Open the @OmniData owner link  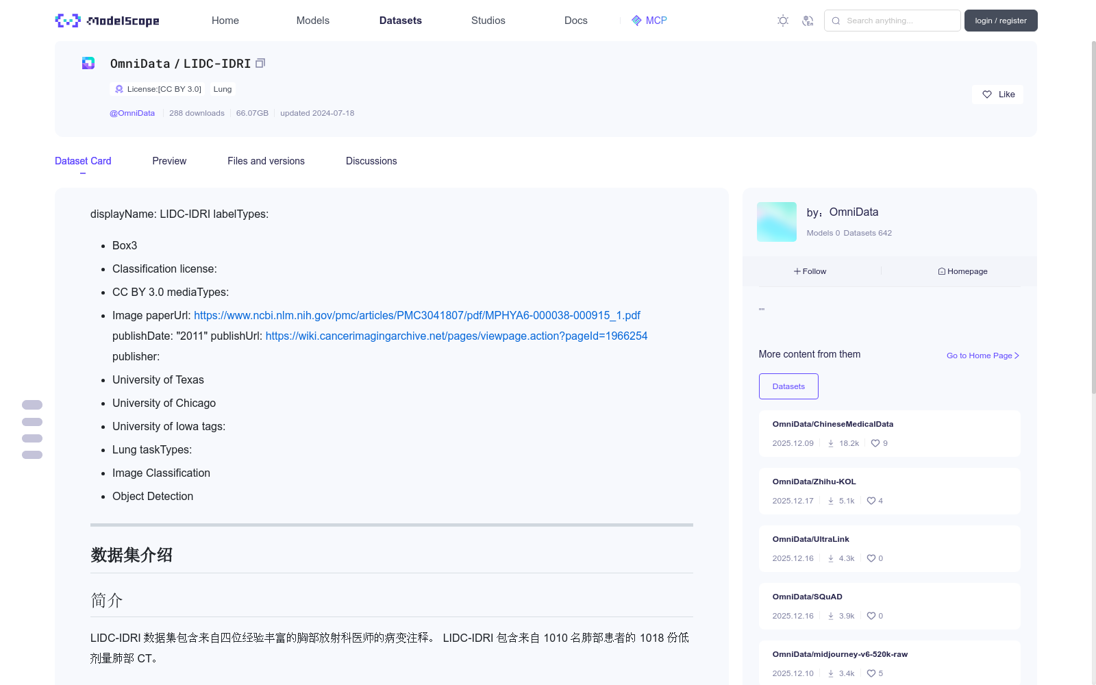[x=132, y=113]
